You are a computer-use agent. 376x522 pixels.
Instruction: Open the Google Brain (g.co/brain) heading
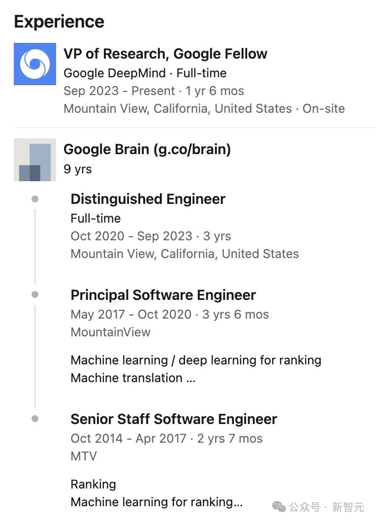[x=147, y=149]
